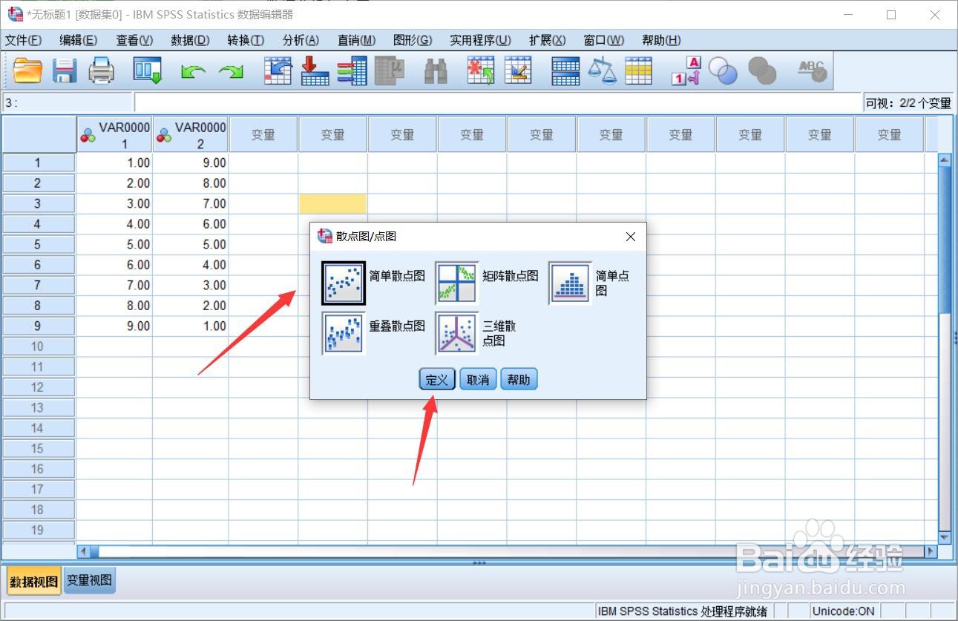This screenshot has width=958, height=621.
Task: Select row header number 12
Action: [38, 387]
